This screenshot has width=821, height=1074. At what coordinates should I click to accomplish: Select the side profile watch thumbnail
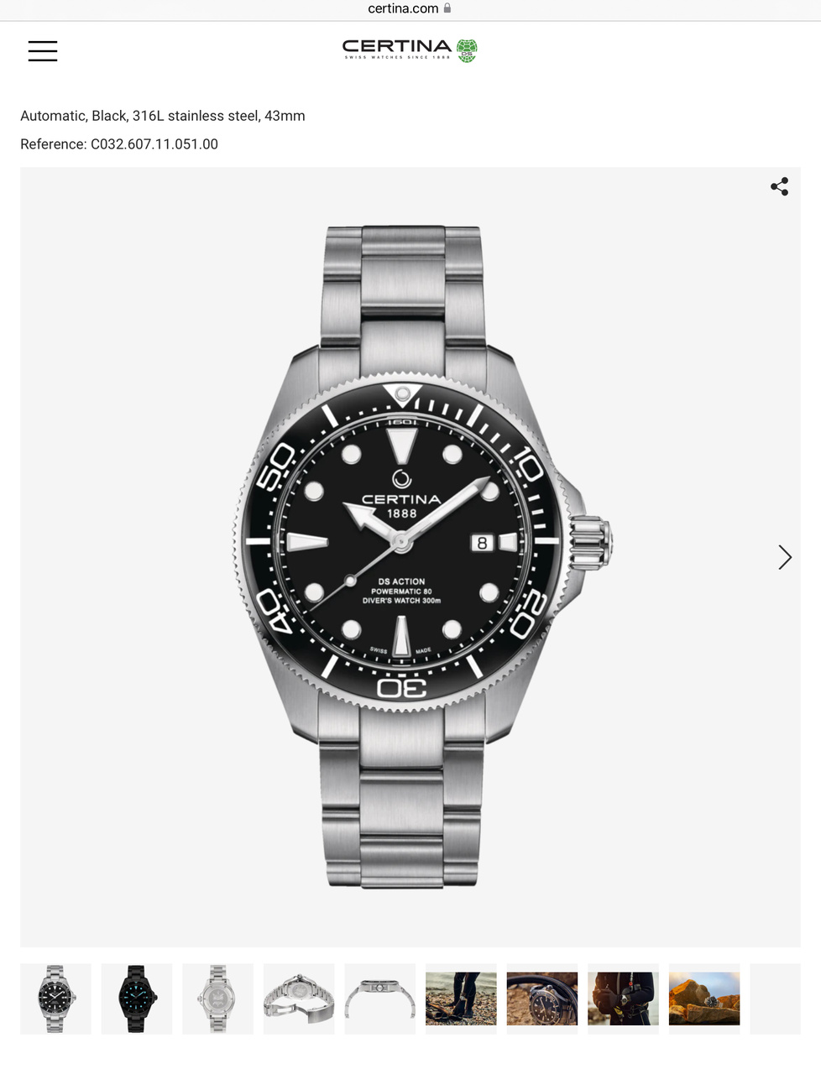[x=380, y=998]
